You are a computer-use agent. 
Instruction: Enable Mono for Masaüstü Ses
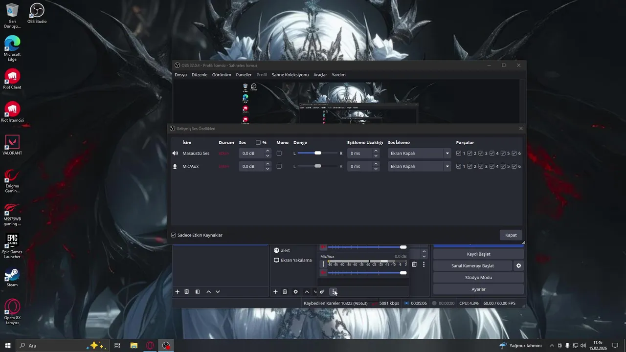pos(279,153)
